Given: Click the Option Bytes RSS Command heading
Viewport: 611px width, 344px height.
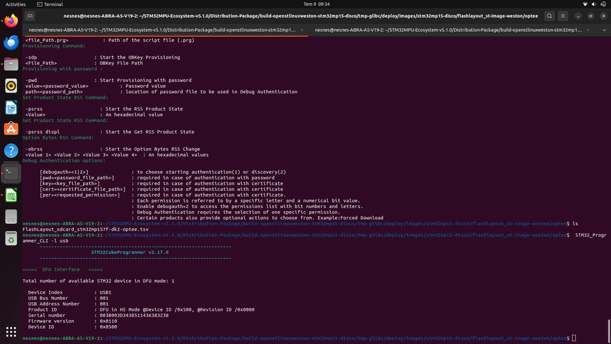Looking at the screenshot, I should coord(58,138).
